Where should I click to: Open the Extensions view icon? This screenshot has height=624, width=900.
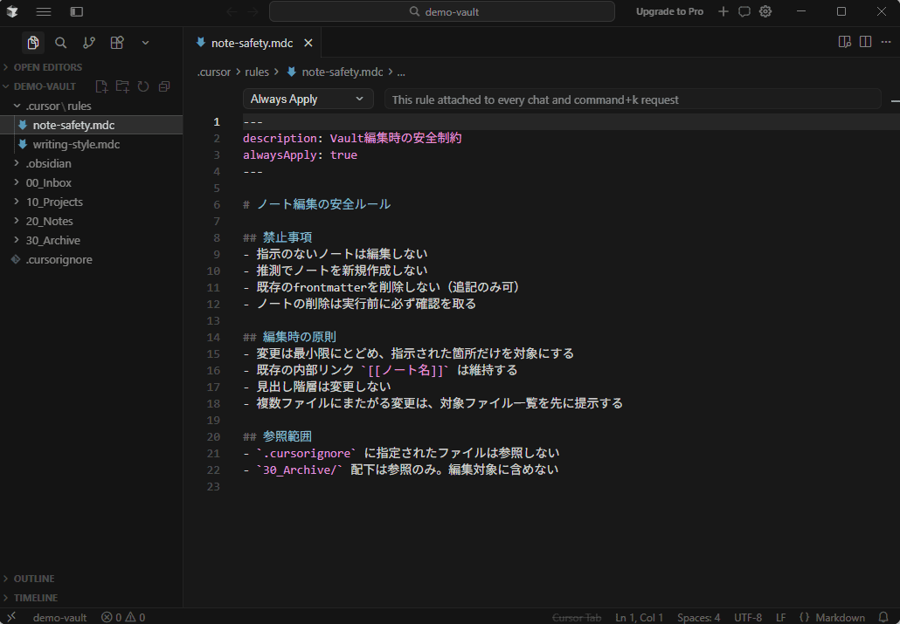point(117,43)
